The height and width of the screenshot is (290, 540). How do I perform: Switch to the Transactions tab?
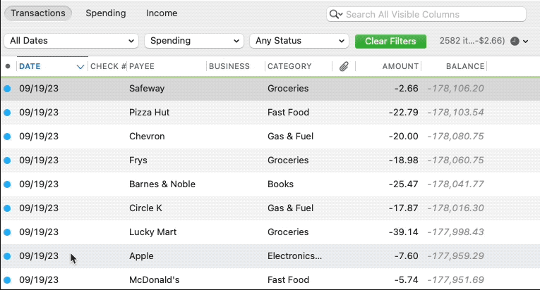38,13
